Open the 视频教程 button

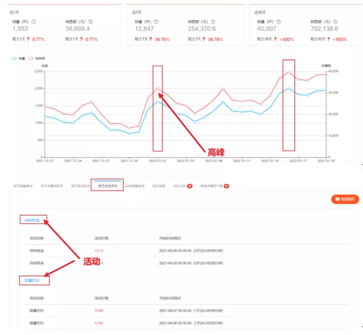point(345,199)
